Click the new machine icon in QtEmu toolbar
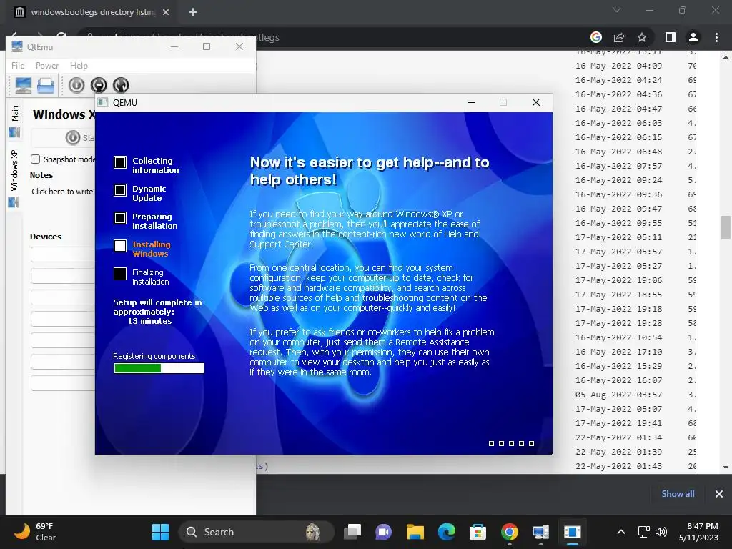The image size is (732, 549). [23, 85]
